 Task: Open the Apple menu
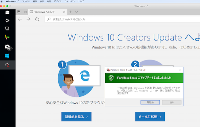click(2, 1)
